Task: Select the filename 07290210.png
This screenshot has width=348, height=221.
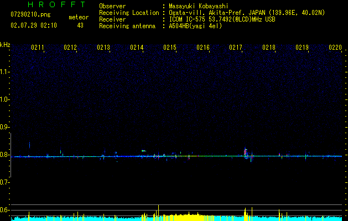Action: coord(30,14)
